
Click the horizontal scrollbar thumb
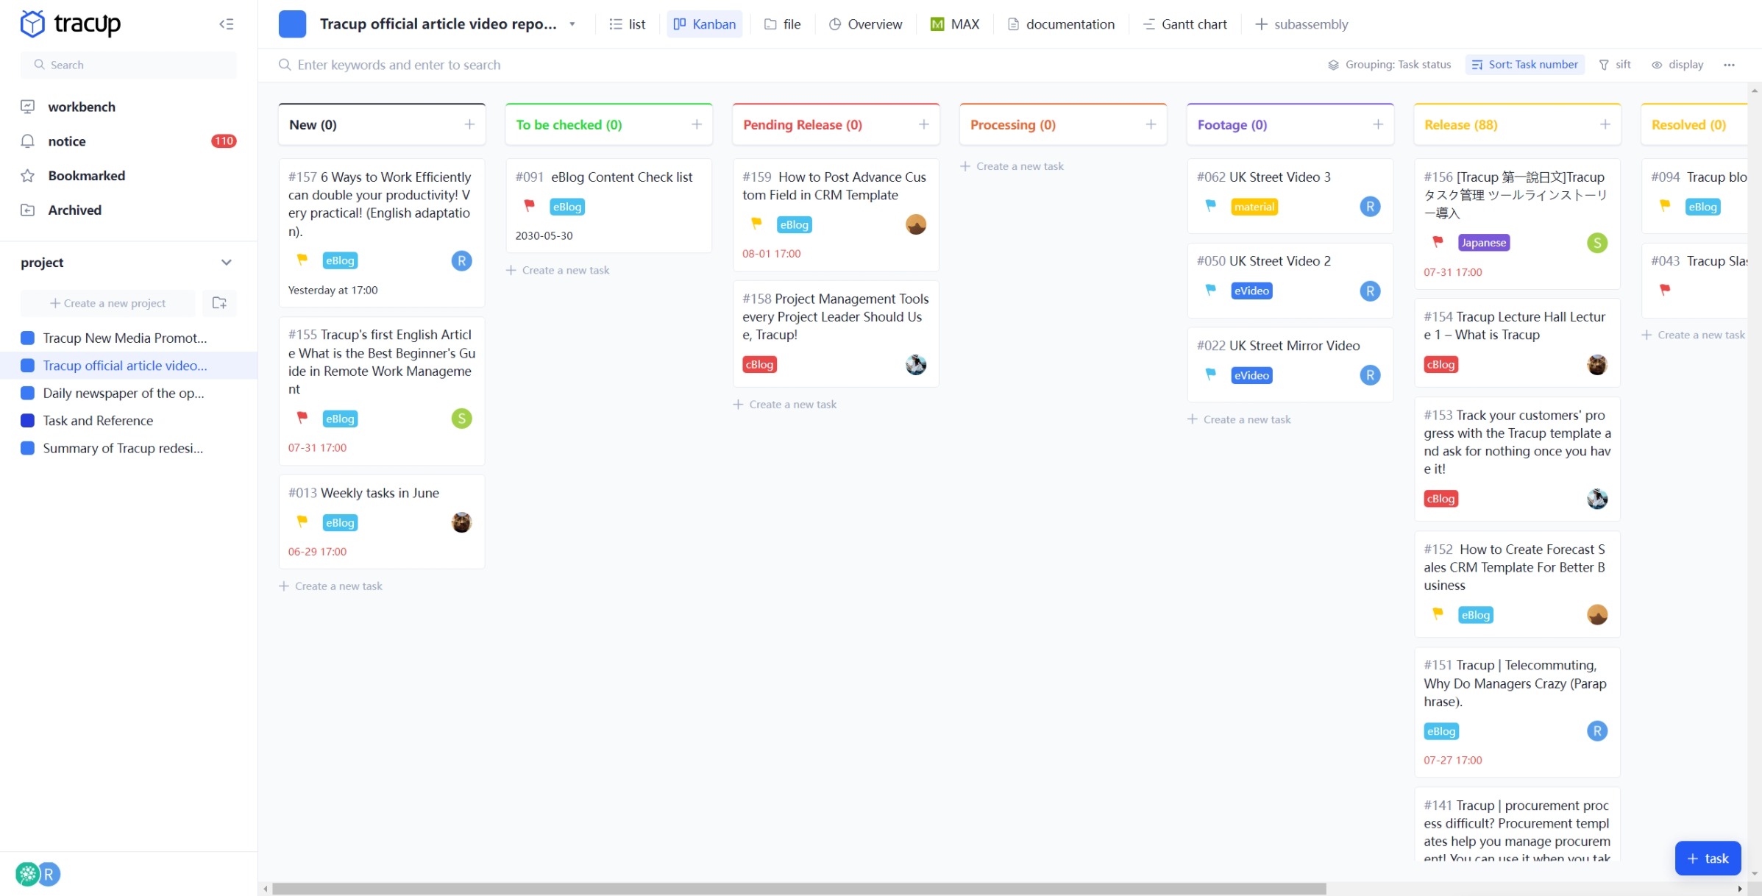pos(799,889)
